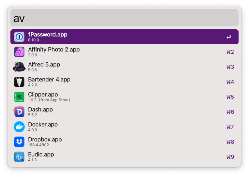Click the Dropbox app icon
Screen dimensions: 249x176
19,142
